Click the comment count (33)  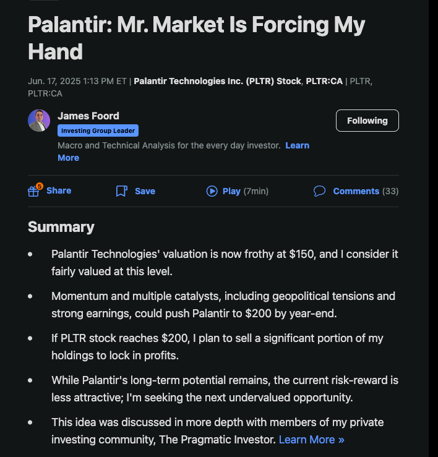(x=390, y=191)
